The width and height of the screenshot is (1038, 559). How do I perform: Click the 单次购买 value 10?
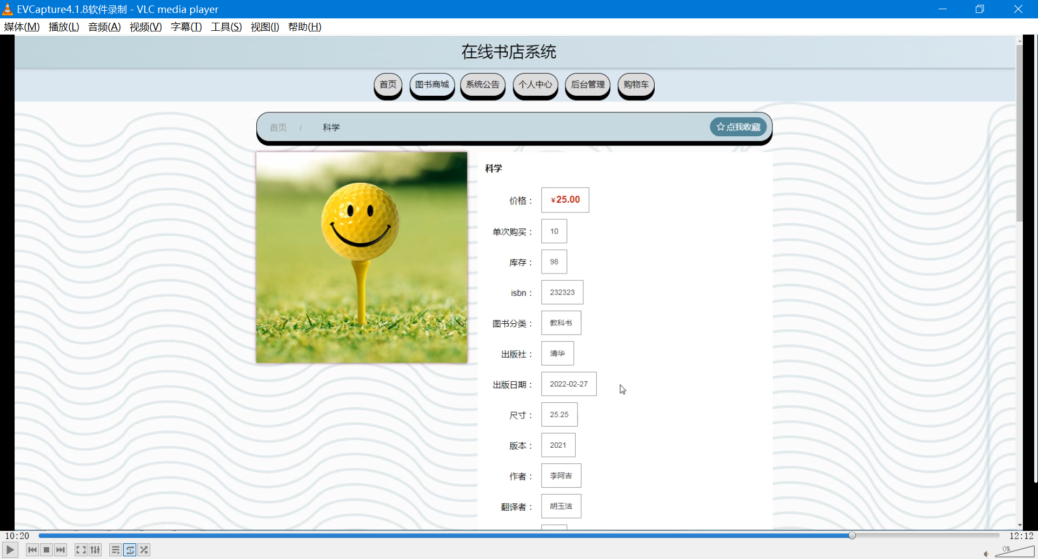click(x=554, y=231)
